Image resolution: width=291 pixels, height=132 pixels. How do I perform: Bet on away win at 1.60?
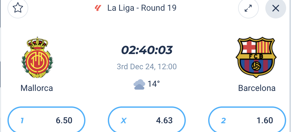[x=247, y=120]
